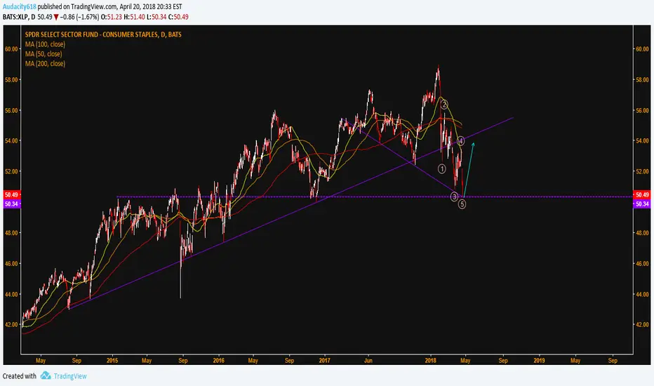Click the 2018 label on the time axis

click(430, 361)
